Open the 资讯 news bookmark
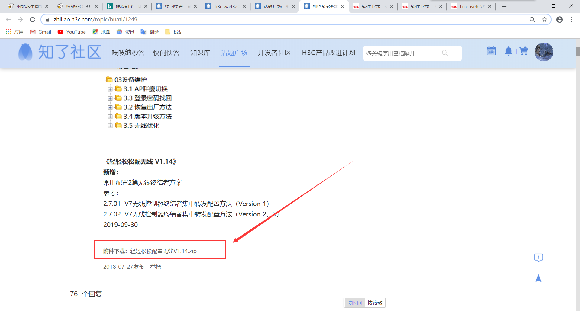Image resolution: width=580 pixels, height=311 pixels. coord(125,32)
